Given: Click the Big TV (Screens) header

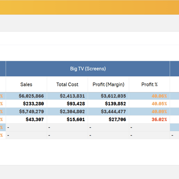Looking at the screenshot, I should (x=88, y=69).
